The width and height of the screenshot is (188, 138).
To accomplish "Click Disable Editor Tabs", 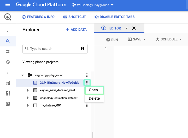I will (115, 17).
